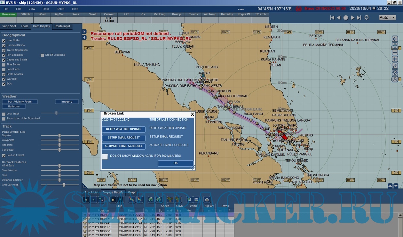Check the Do Not Show Window Again box

pyautogui.click(x=105, y=156)
